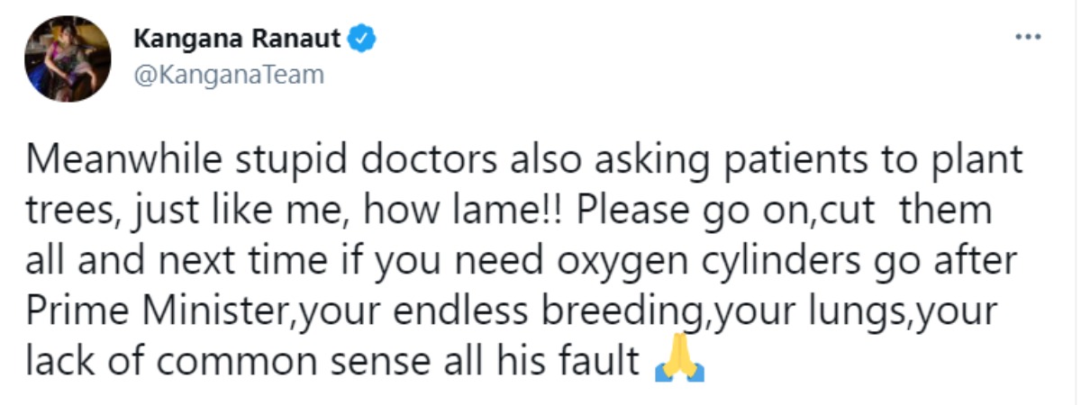Viewport: 1081px width, 405px height.
Task: Open the three-dot more options menu
Action: click(1028, 39)
